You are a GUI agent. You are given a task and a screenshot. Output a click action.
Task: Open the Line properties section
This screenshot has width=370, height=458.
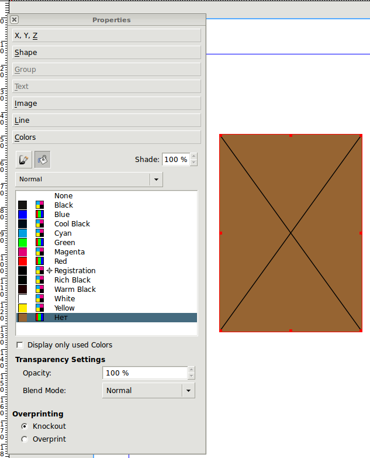pos(107,120)
